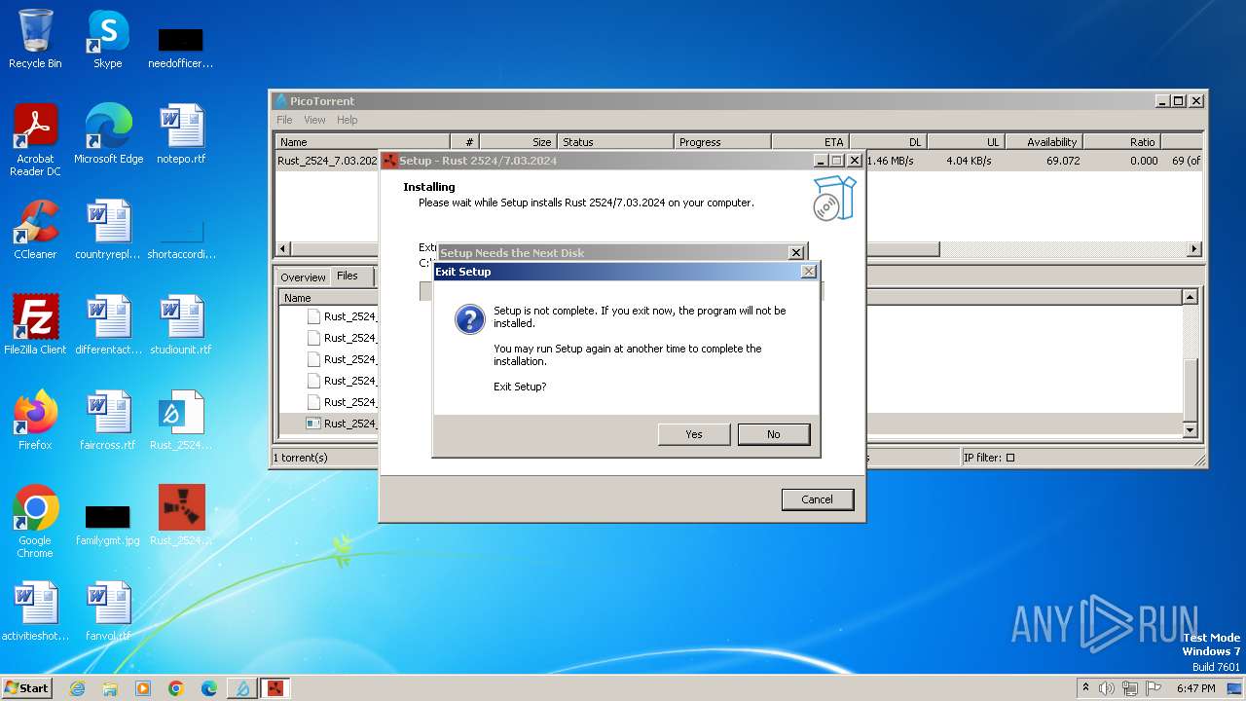Open activitieshot document icon
This screenshot has width=1246, height=701.
click(x=35, y=611)
